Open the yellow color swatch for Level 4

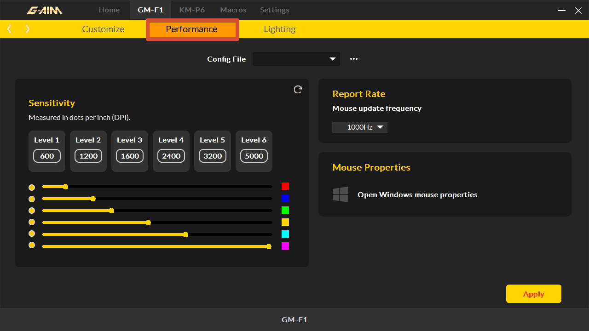[x=285, y=222]
